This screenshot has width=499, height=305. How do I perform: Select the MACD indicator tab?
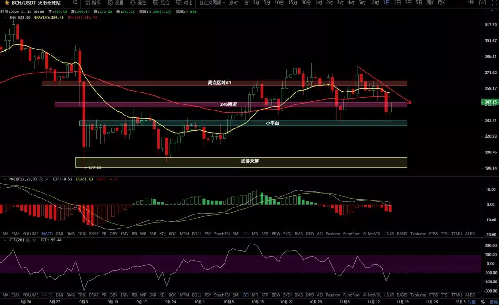[48, 233]
